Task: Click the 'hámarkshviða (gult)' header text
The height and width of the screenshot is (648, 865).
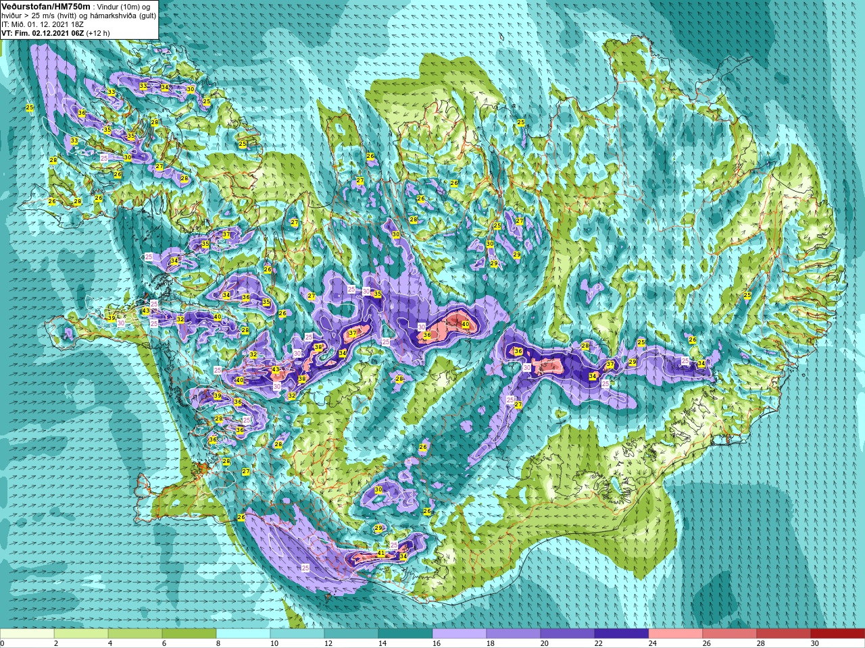Action: pos(123,16)
